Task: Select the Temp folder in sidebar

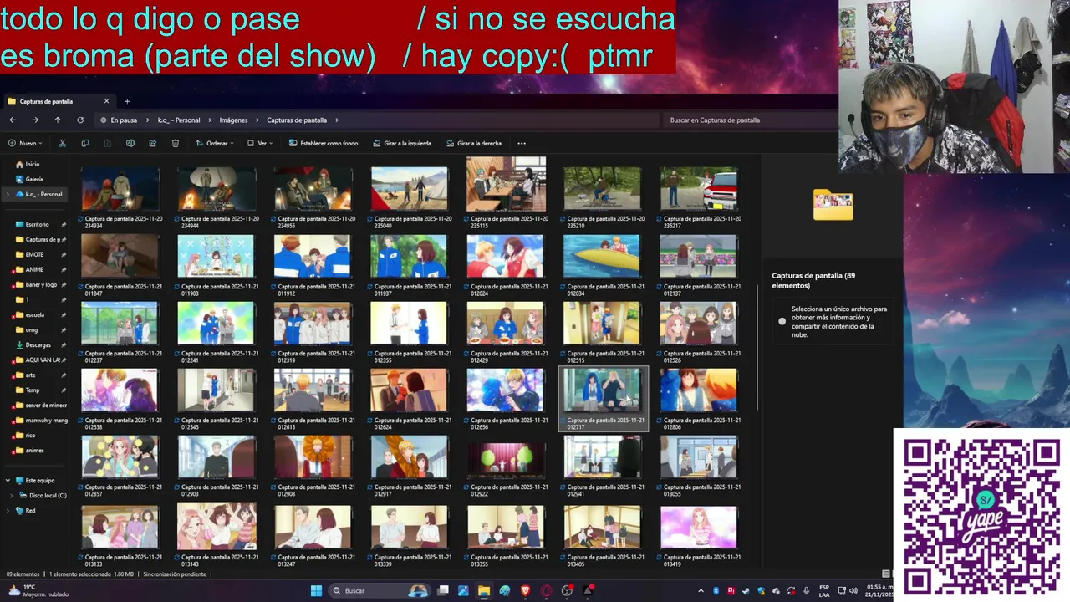Action: pyautogui.click(x=33, y=390)
